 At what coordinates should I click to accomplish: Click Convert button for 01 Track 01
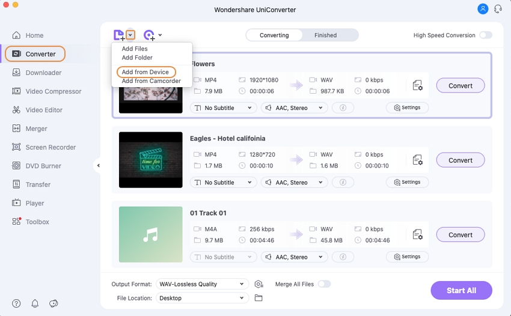[460, 235]
